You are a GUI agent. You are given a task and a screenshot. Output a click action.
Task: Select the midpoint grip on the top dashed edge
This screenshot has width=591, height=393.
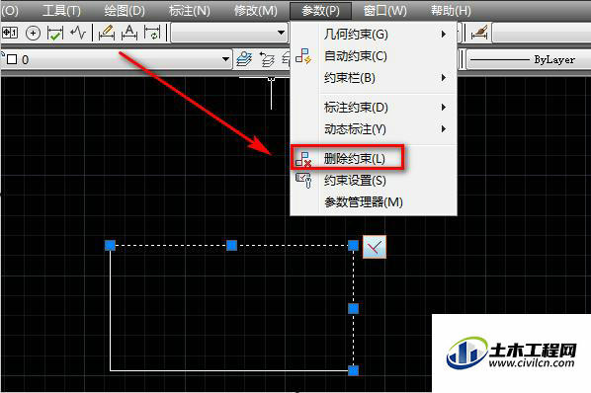click(232, 246)
